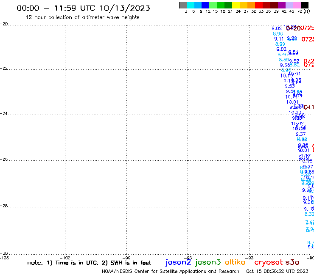Select the green 'jason3' satellite legend label

coord(208,262)
